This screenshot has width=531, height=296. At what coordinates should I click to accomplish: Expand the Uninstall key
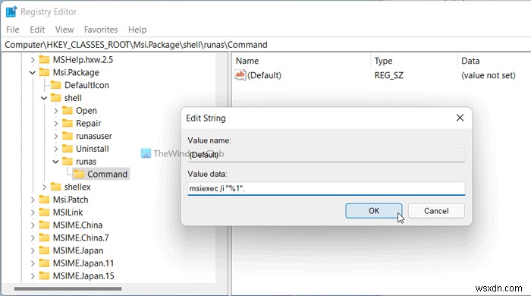pos(56,149)
